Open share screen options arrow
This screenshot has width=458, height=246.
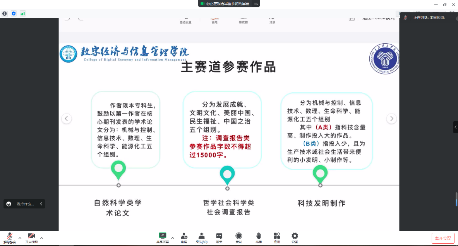(x=173, y=238)
